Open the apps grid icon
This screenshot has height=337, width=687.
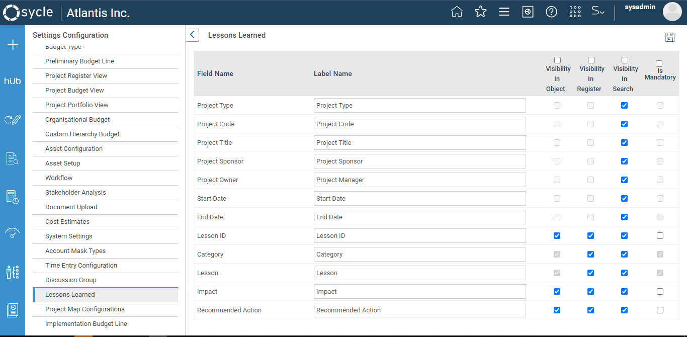(575, 12)
